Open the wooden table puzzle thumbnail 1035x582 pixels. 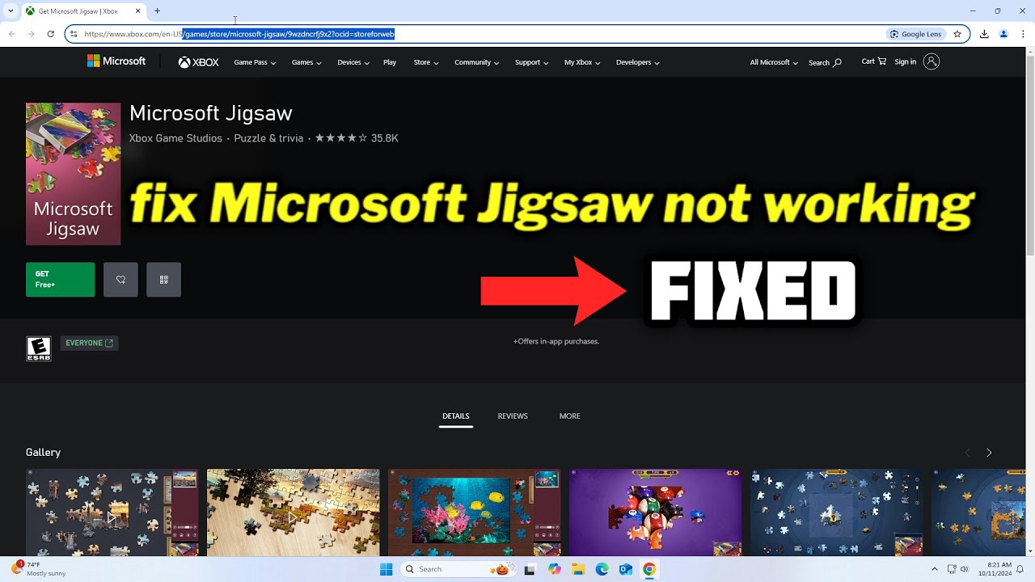coord(293,513)
